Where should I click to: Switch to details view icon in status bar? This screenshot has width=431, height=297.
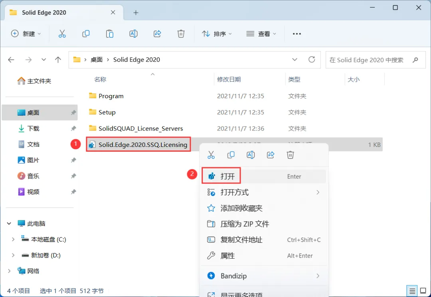point(412,291)
